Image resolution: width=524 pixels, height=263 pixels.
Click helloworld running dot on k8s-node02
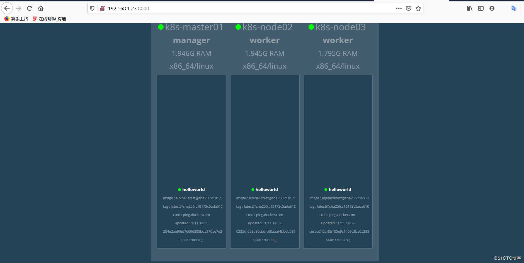253,190
